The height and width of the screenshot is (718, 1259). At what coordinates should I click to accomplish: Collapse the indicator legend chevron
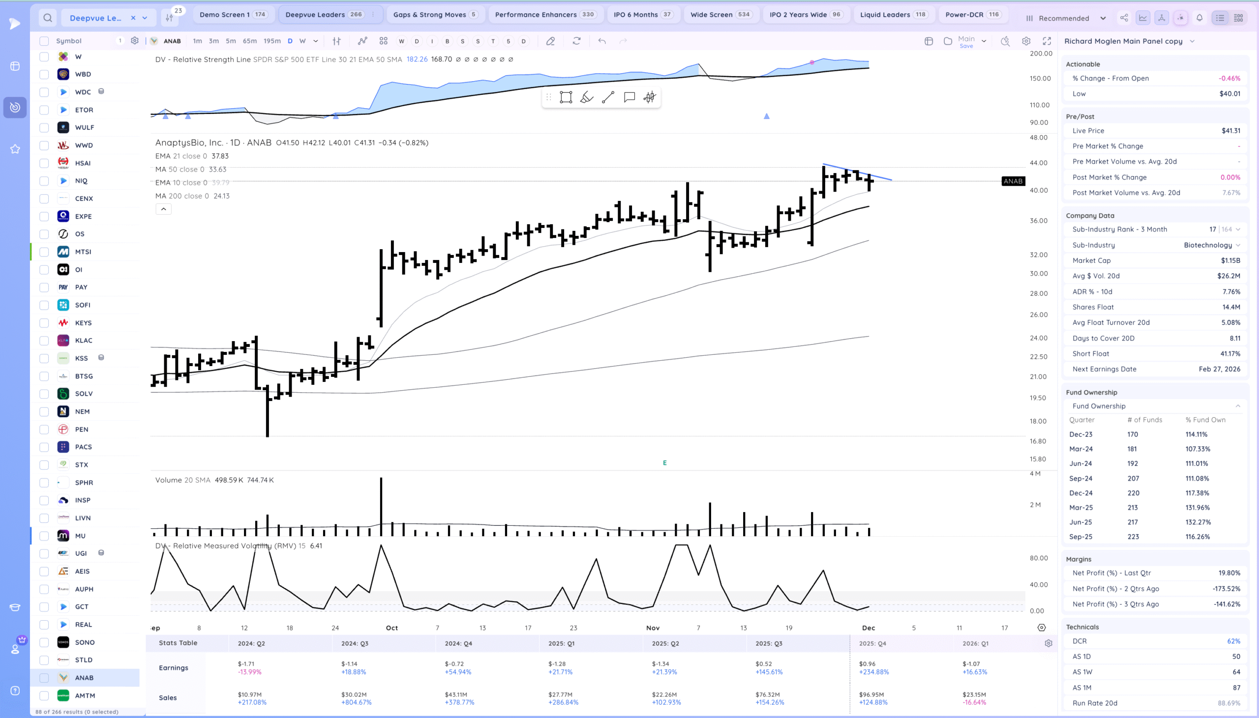tap(163, 209)
